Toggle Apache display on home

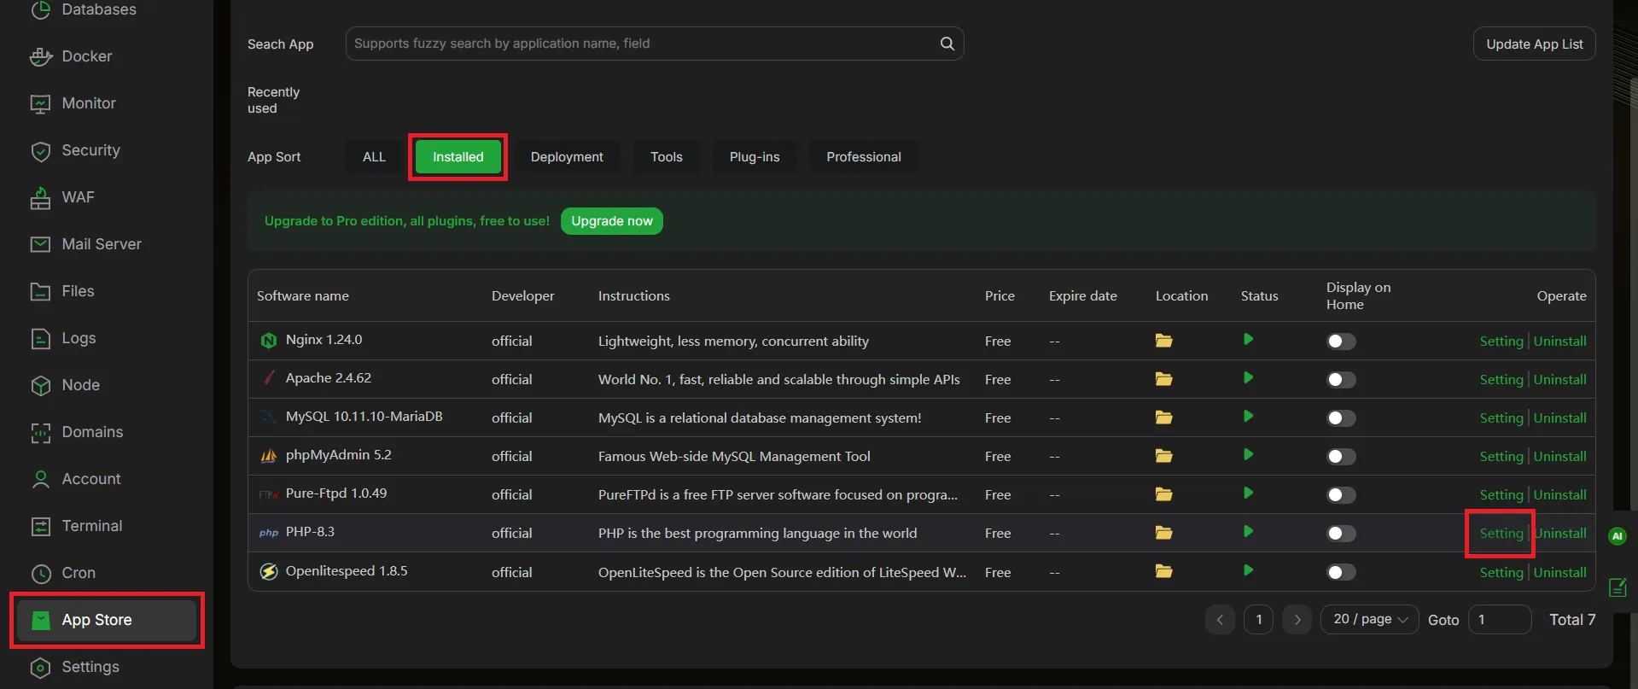(1341, 380)
